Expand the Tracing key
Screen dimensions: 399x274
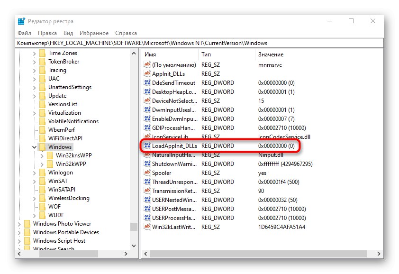[34, 71]
